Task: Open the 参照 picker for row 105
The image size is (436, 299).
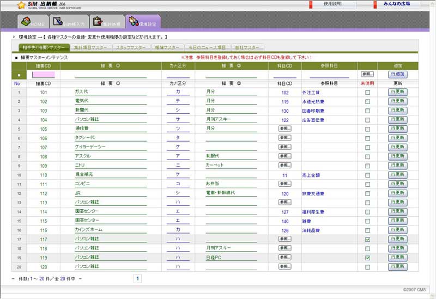Action: coord(284,129)
